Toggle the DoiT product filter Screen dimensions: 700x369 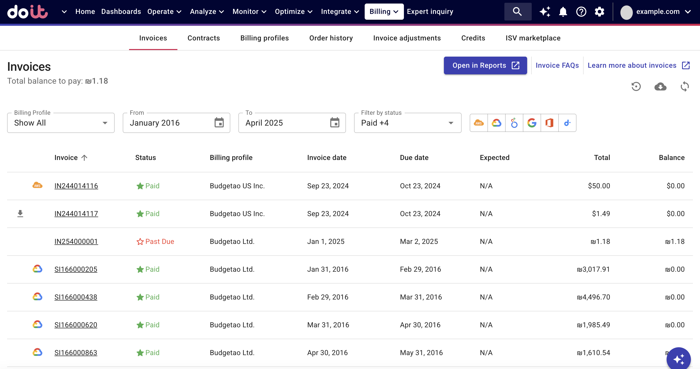567,123
